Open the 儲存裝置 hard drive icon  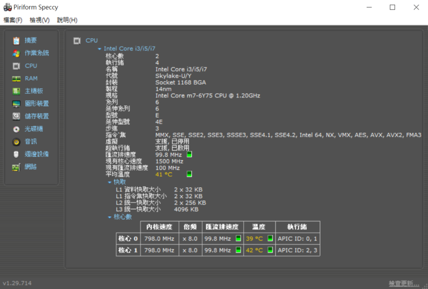pos(16,116)
